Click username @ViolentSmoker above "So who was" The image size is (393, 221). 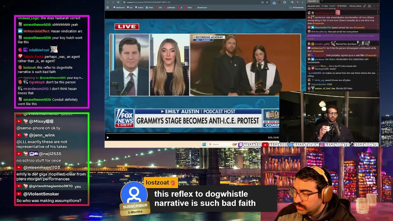(41, 194)
